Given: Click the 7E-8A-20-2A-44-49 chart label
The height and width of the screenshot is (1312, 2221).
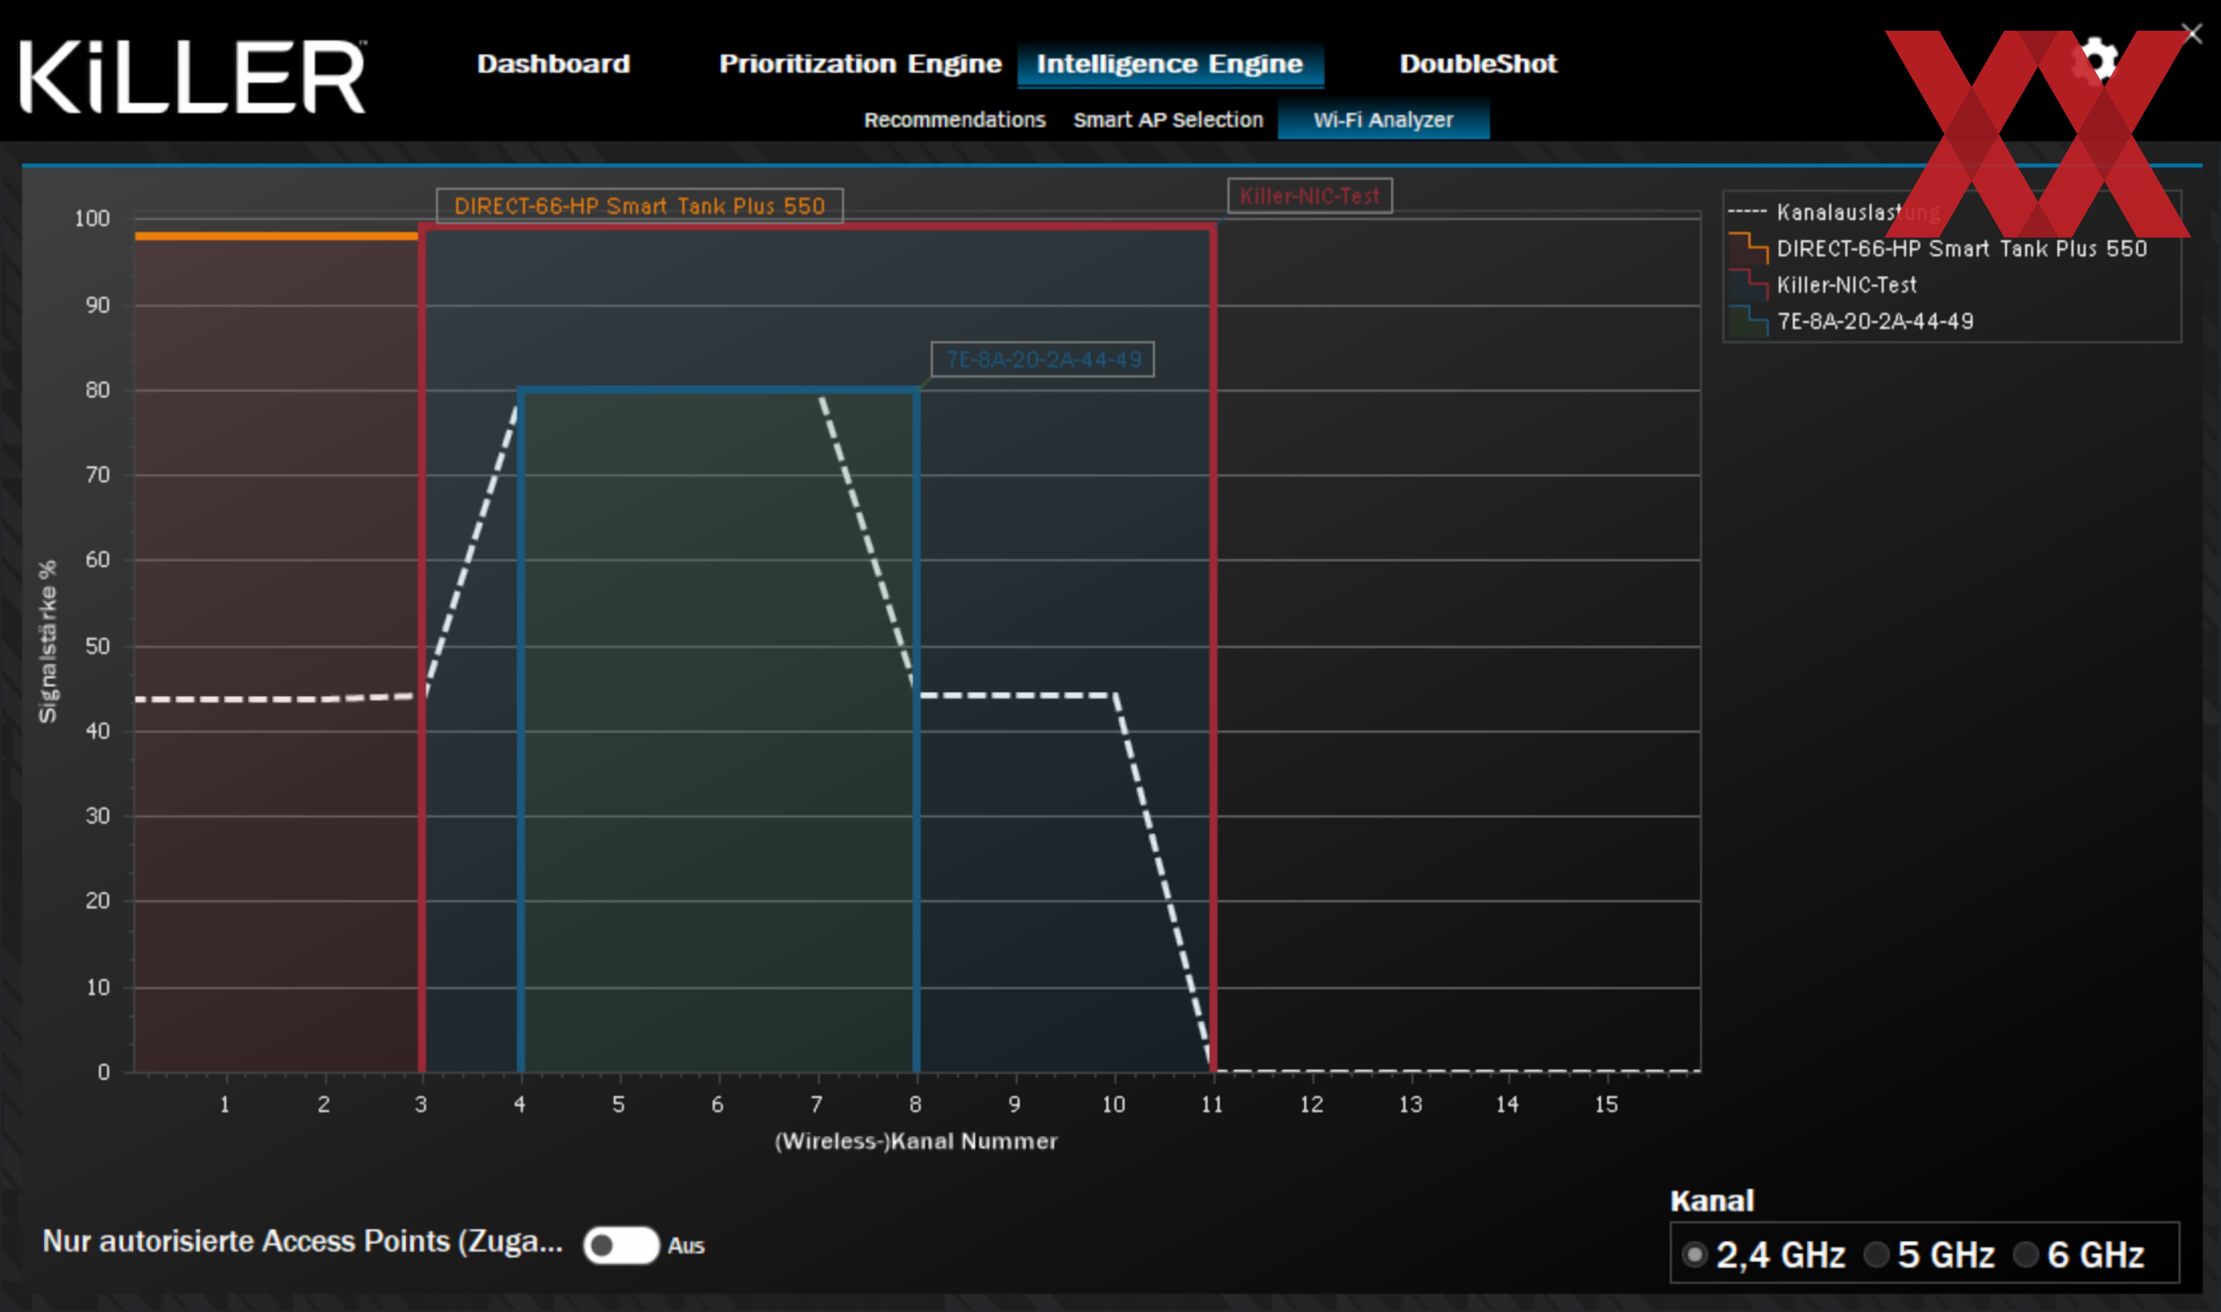Looking at the screenshot, I should [x=1042, y=359].
